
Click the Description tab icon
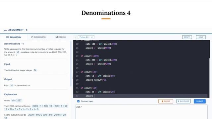[x=8, y=37]
